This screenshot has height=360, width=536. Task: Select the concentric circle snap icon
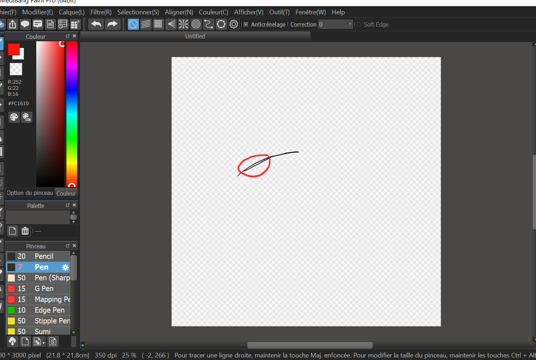[x=196, y=24]
